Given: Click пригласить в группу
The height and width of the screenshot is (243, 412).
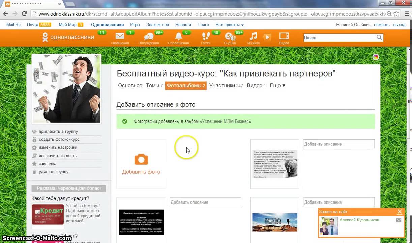Looking at the screenshot, I should point(58,131).
